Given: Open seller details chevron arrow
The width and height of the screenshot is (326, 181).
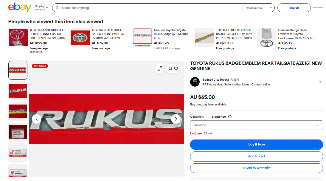Looking at the screenshot, I should tap(320, 82).
